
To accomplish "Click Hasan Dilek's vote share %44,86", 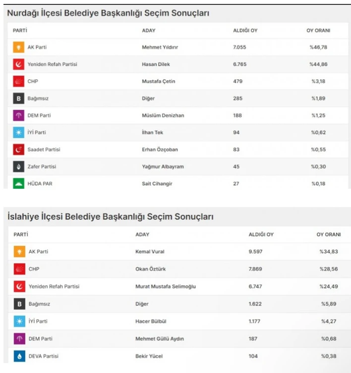I will (x=319, y=64).
